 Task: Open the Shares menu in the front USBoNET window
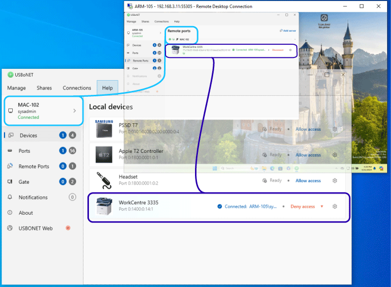tap(44, 88)
